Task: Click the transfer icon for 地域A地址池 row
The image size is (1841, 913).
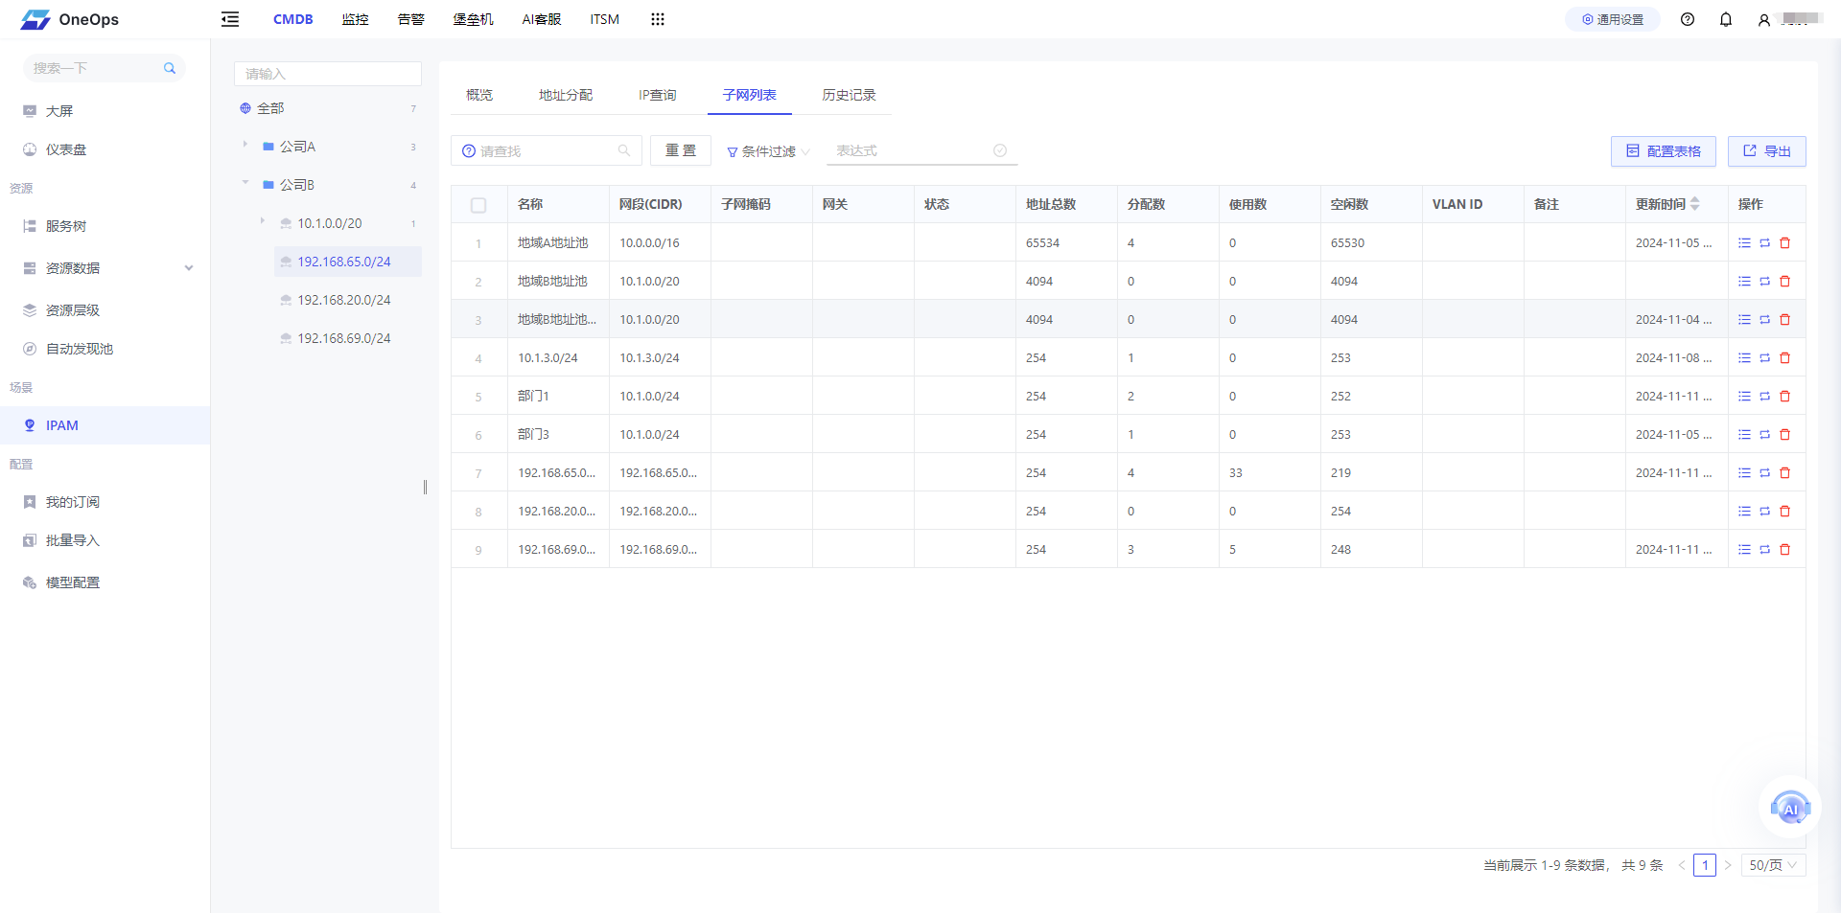Action: 1764,243
